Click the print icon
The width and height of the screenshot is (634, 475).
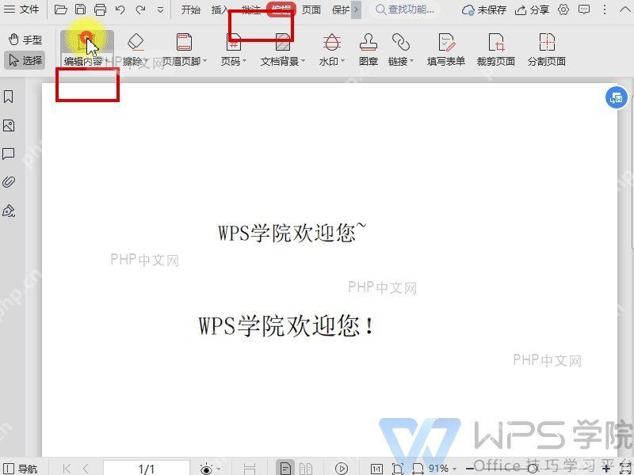click(100, 9)
